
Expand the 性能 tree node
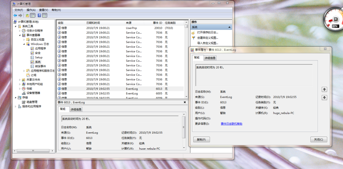(20, 89)
